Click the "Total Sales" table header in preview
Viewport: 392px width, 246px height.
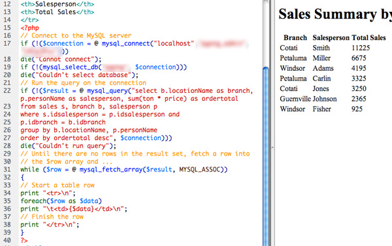coord(368,37)
